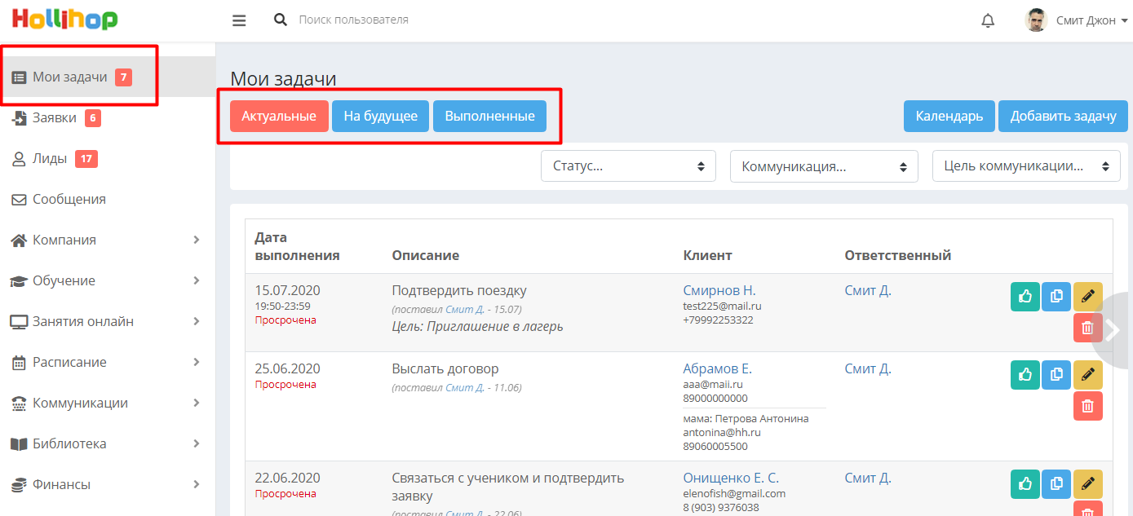Mark Подтвердить поездку task as done
Image resolution: width=1133 pixels, height=516 pixels.
click(x=1025, y=297)
